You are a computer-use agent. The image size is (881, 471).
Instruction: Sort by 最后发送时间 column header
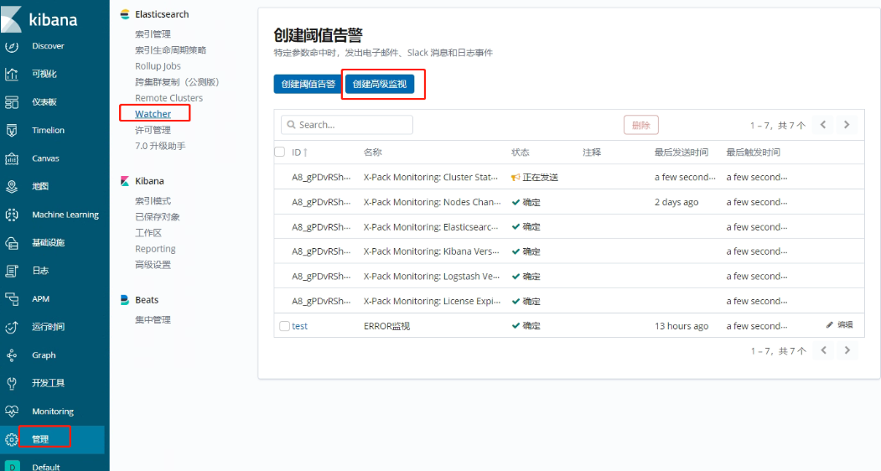681,153
